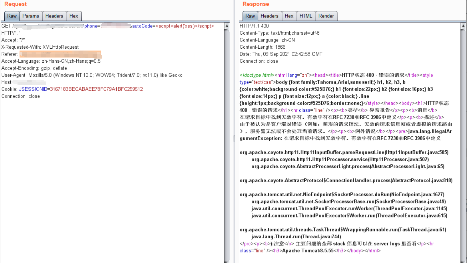Screen dimensions: 467x263
Task: Click the Request panel heading
Action: tap(15, 4)
